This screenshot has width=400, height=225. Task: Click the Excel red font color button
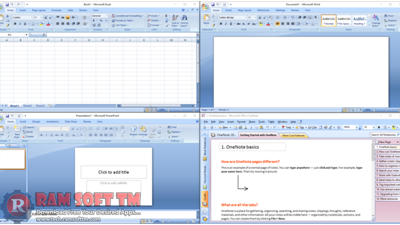[48, 24]
